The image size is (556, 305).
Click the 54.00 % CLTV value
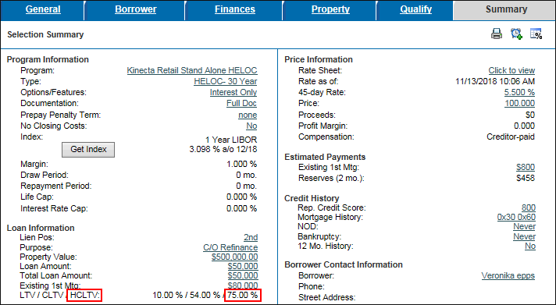click(x=205, y=295)
